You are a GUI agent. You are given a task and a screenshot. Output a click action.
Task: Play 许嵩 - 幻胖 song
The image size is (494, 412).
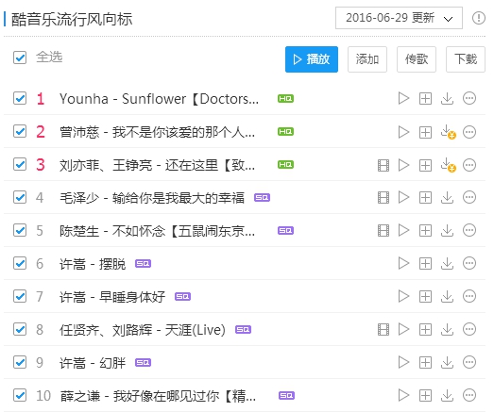403,362
